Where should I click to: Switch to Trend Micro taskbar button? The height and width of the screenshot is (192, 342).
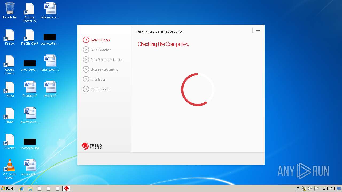66,189
